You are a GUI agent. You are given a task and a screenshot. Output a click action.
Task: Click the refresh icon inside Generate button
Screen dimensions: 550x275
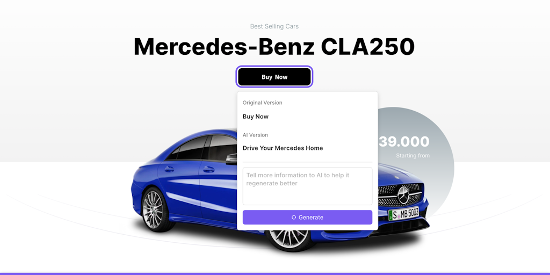[294, 218]
